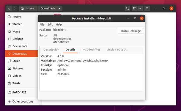Open Recent in sidebar
Image resolution: width=181 pixels, height=111 pixels.
[x=22, y=17]
